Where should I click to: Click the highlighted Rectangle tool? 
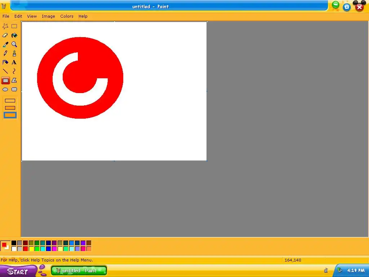point(5,80)
